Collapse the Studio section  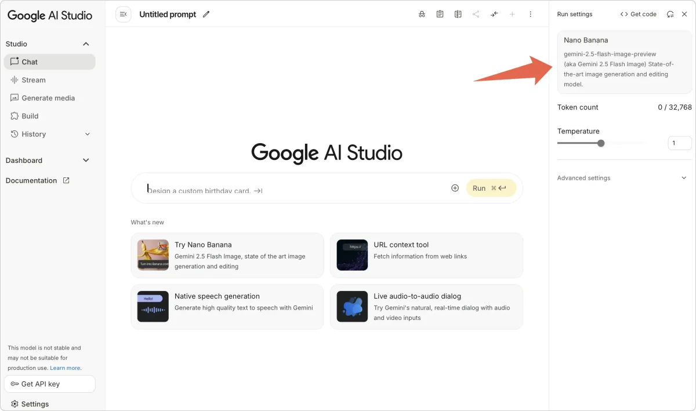click(x=86, y=44)
